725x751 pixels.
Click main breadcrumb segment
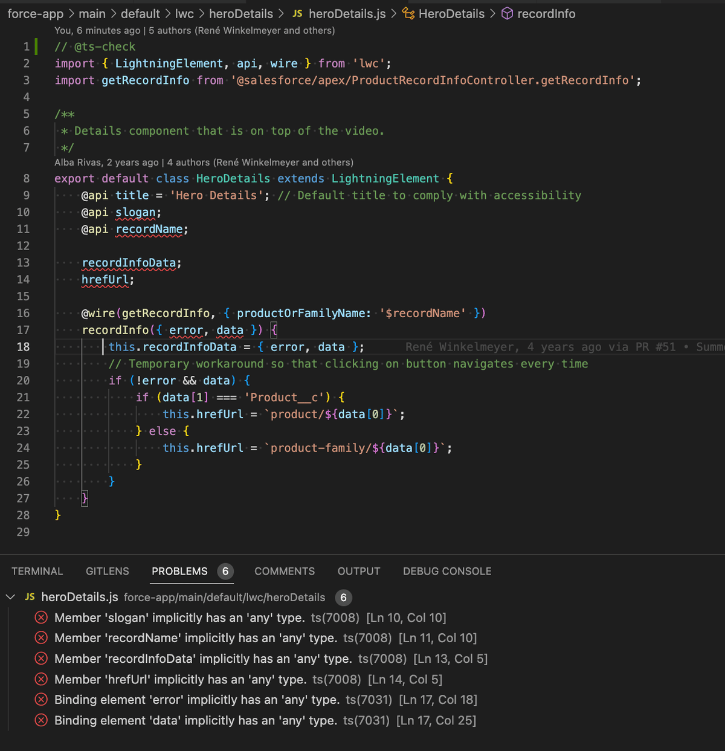92,13
